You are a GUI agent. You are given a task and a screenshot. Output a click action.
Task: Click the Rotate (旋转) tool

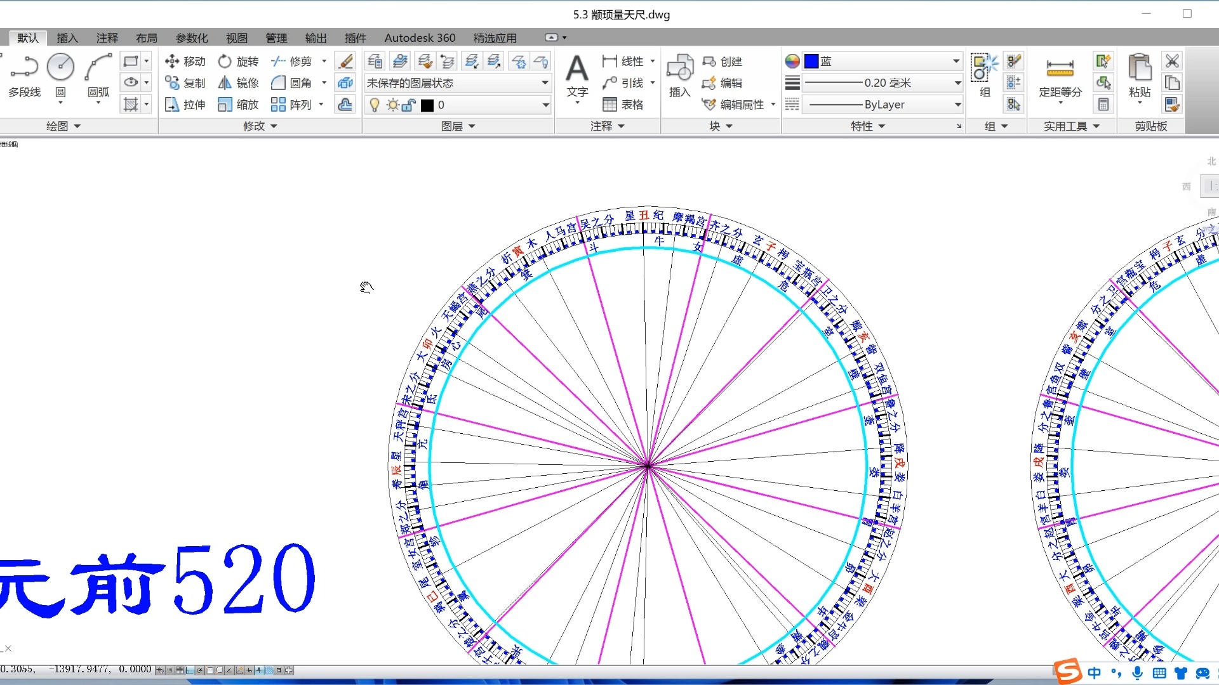[x=239, y=62]
